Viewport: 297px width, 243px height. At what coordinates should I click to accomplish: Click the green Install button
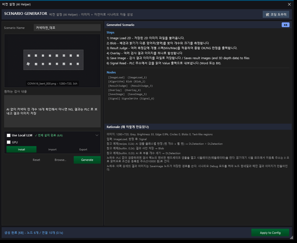coord(21,149)
